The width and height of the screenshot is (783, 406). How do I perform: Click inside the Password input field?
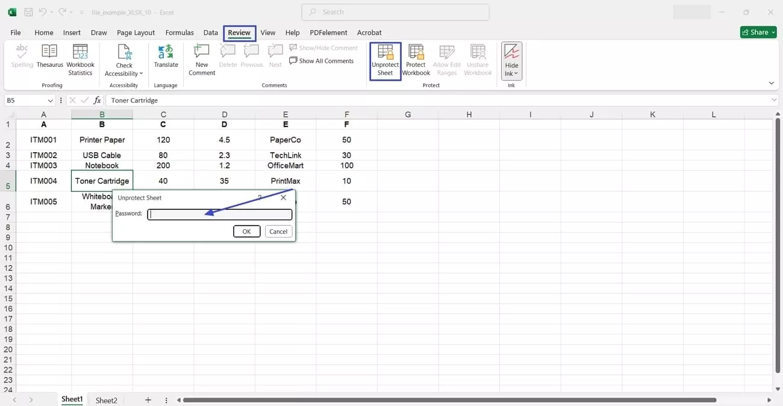point(219,214)
